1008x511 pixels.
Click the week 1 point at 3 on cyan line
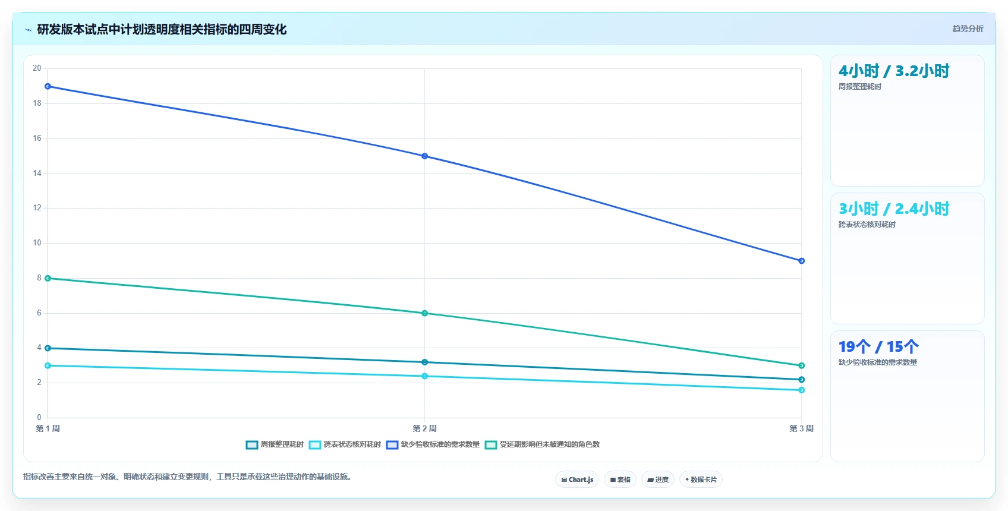(x=48, y=365)
